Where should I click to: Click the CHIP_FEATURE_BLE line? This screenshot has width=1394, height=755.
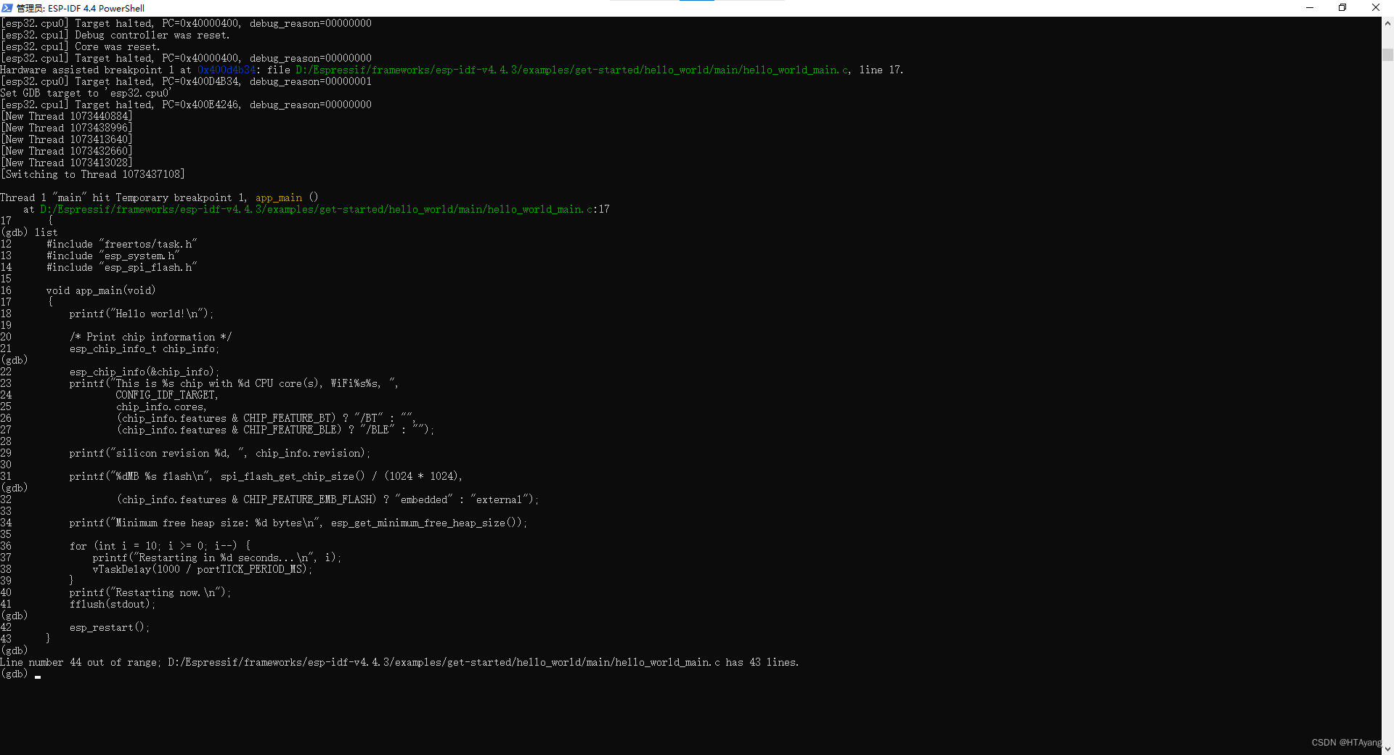275,430
